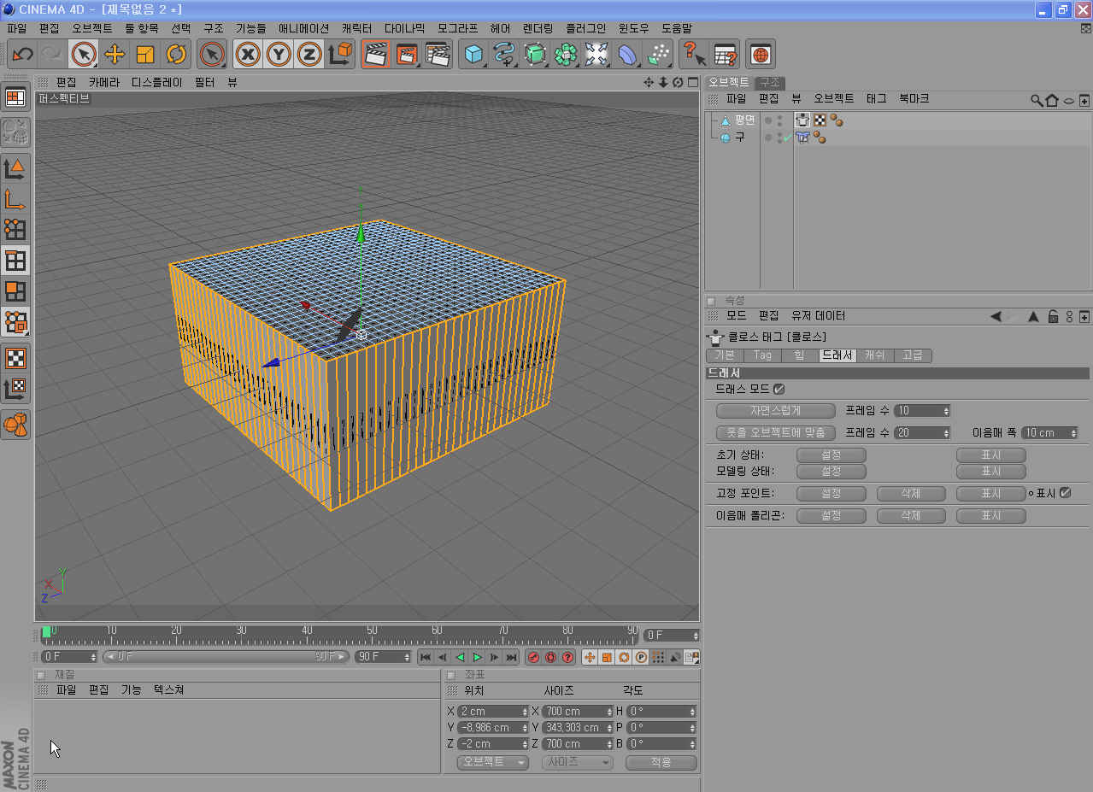Select the Scale tool icon

pyautogui.click(x=145, y=55)
